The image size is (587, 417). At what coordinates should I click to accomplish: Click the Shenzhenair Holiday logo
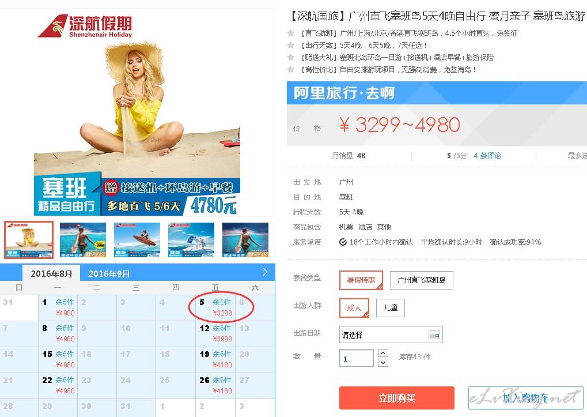[85, 26]
